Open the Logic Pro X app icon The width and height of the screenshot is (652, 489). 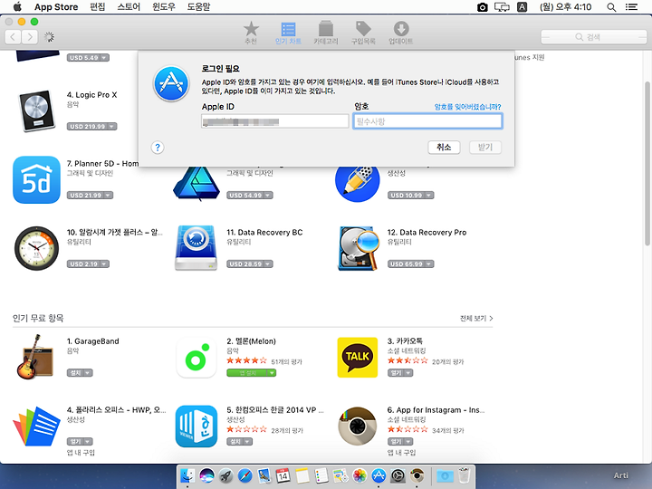coord(36,110)
